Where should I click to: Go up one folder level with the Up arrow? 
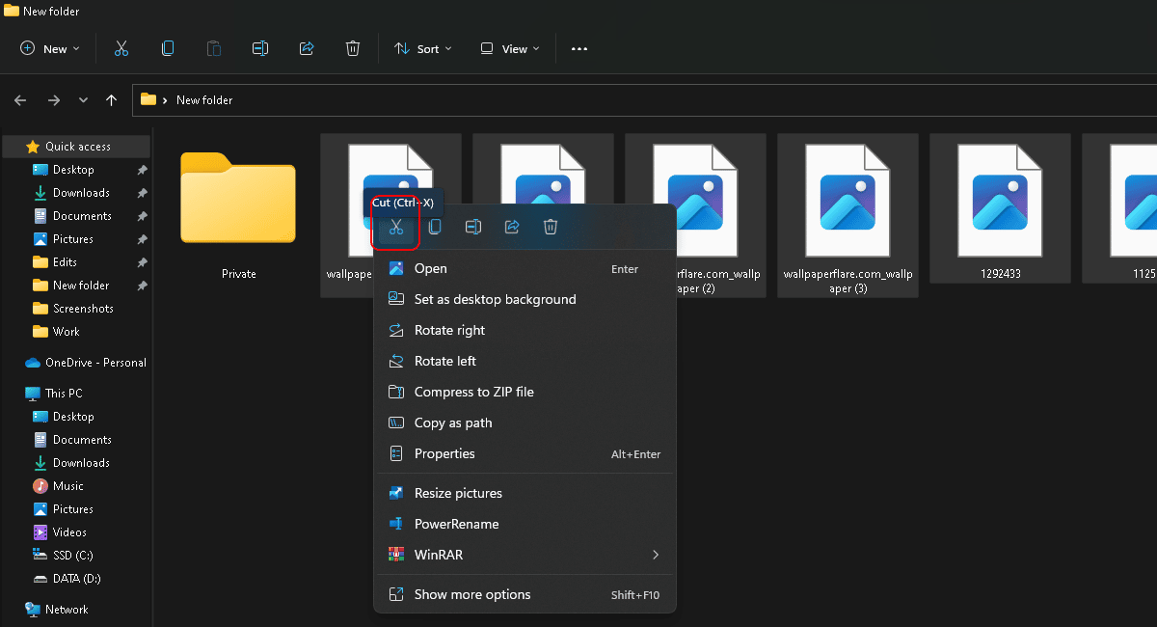point(111,100)
